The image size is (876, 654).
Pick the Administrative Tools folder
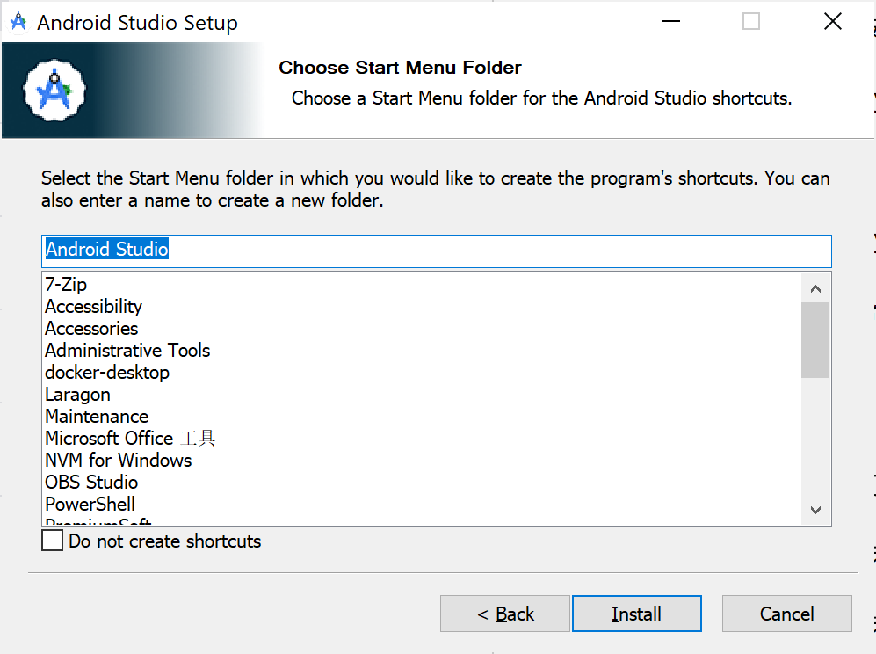point(127,351)
